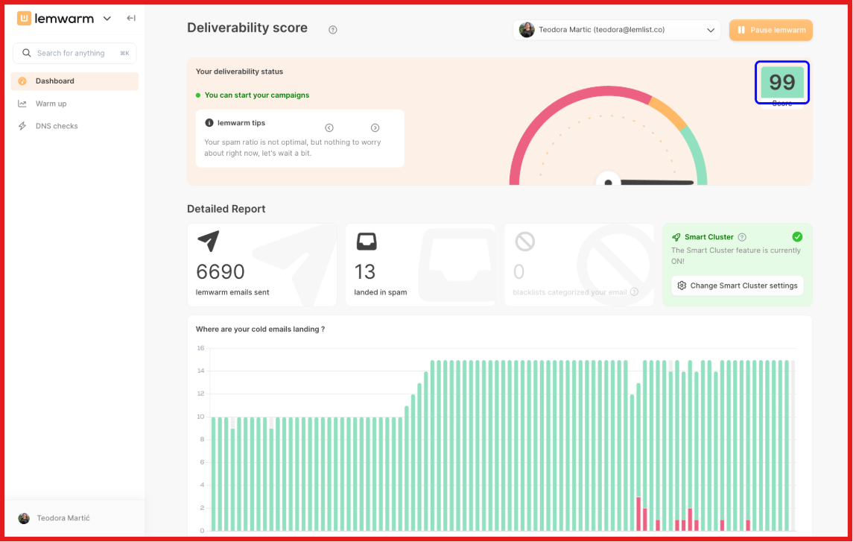Click the Pause lemwarm button

[x=771, y=30]
